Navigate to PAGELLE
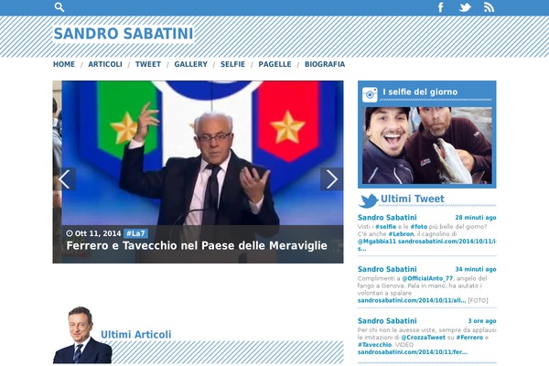Screen dimensions: 549x366 [x=274, y=64]
